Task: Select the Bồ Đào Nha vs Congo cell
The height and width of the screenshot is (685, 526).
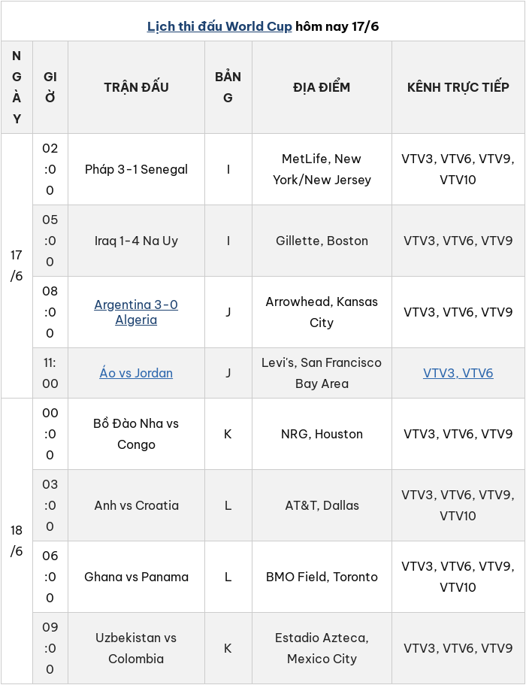Action: pyautogui.click(x=136, y=434)
